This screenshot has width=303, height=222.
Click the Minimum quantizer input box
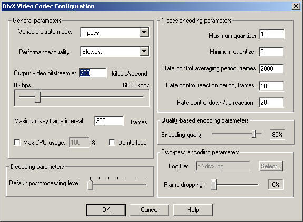tap(271, 52)
